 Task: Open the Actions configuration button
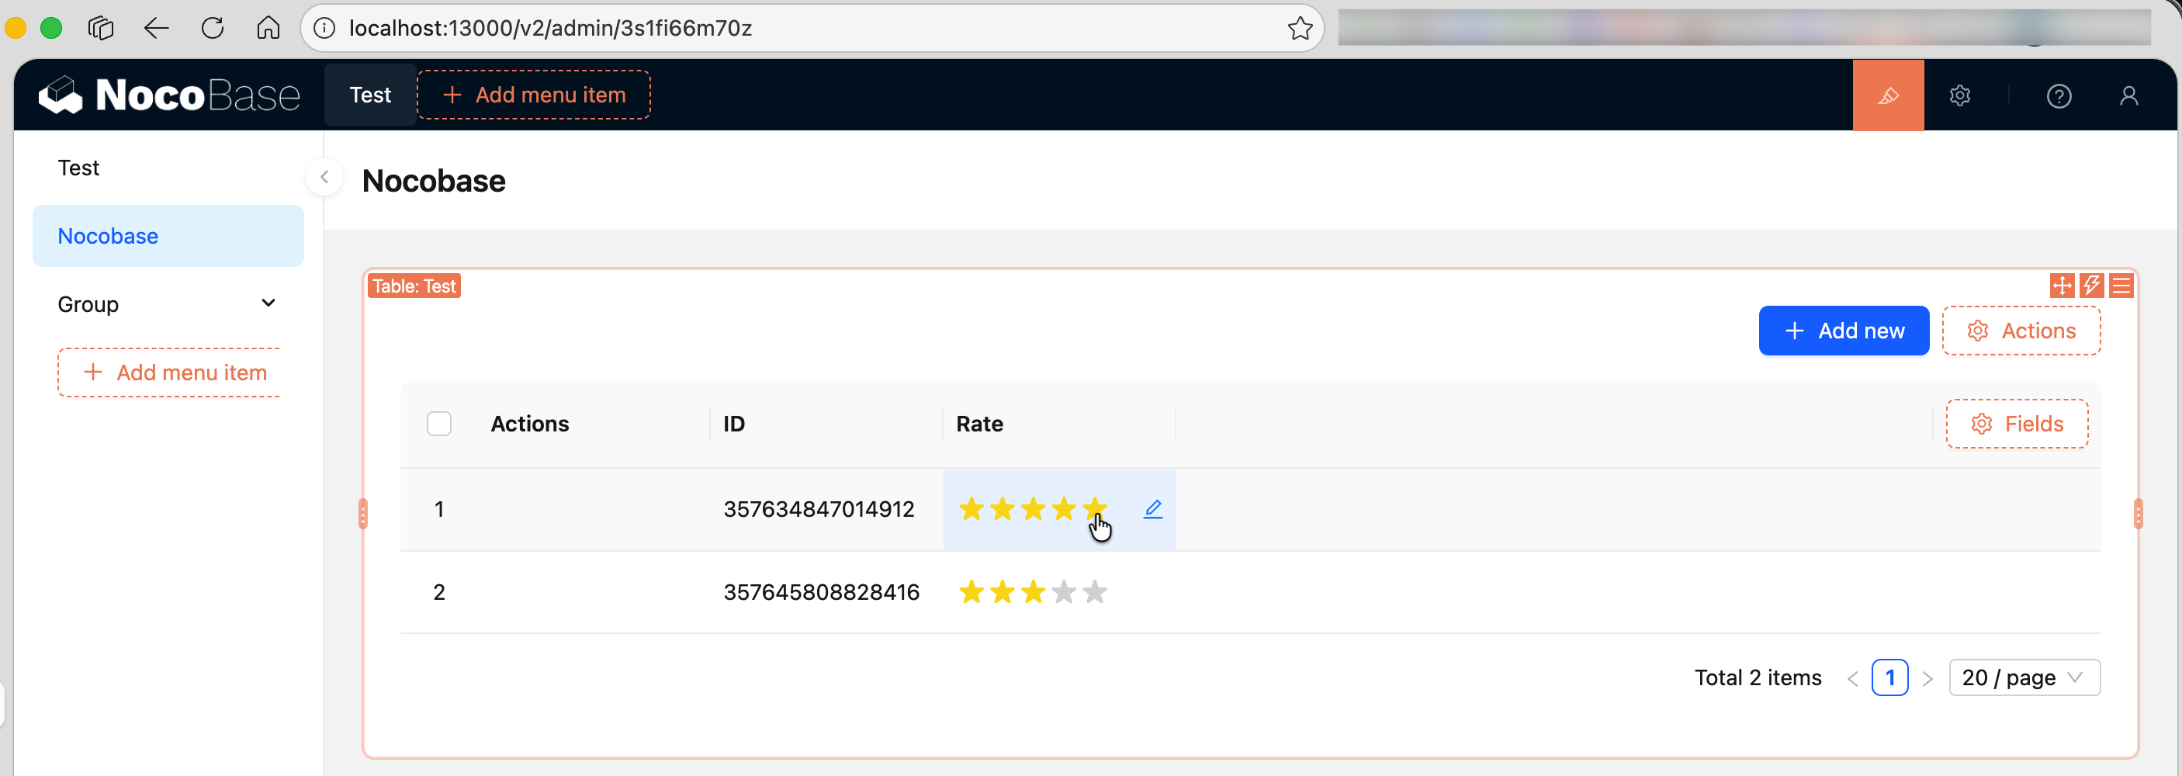coord(2021,331)
